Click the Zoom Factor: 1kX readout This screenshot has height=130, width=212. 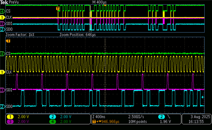(20, 35)
